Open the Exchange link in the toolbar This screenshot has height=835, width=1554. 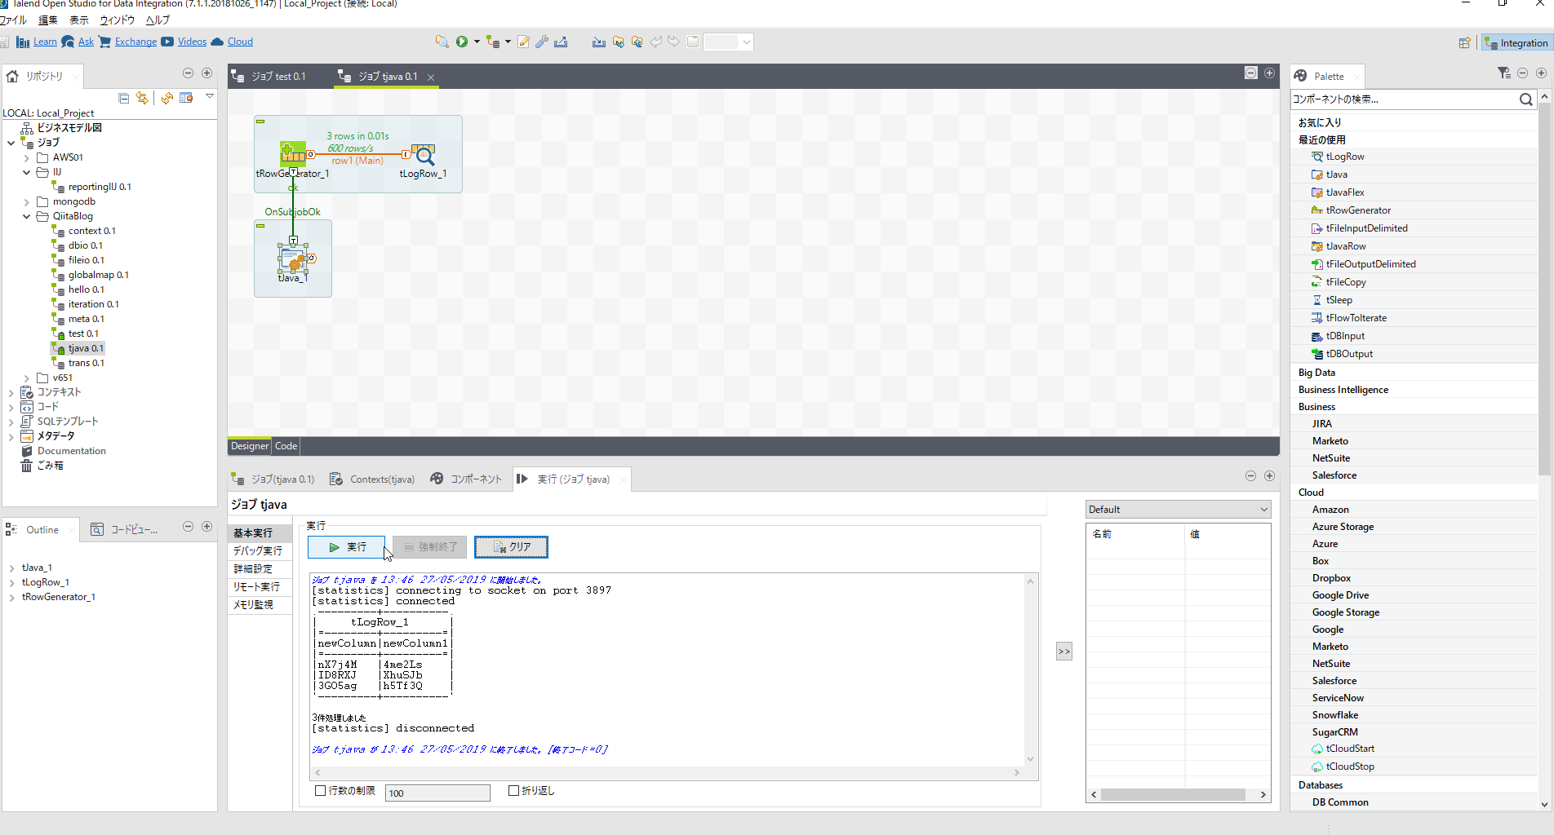tap(135, 42)
